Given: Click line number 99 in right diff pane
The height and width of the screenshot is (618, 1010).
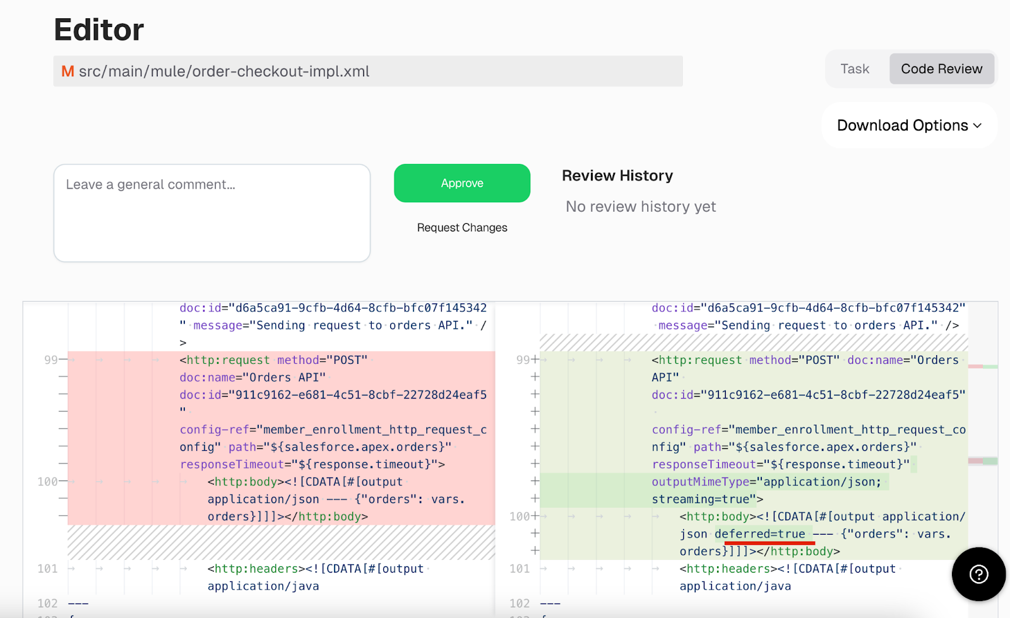Looking at the screenshot, I should click(x=523, y=360).
